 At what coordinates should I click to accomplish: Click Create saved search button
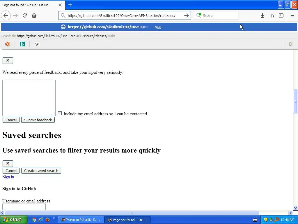(41, 171)
